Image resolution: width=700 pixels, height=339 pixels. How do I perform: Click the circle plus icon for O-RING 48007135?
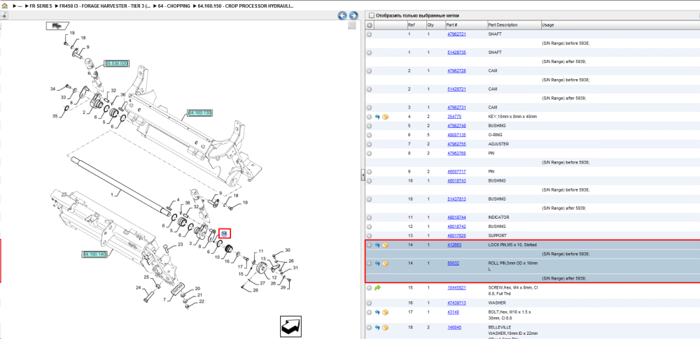pyautogui.click(x=369, y=135)
